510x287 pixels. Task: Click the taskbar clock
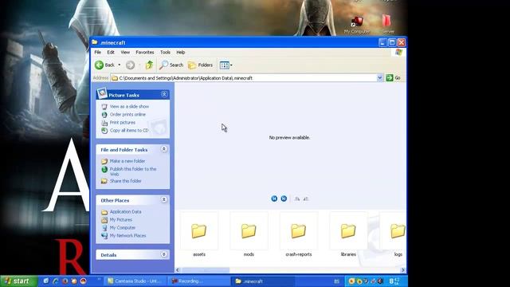(x=394, y=281)
